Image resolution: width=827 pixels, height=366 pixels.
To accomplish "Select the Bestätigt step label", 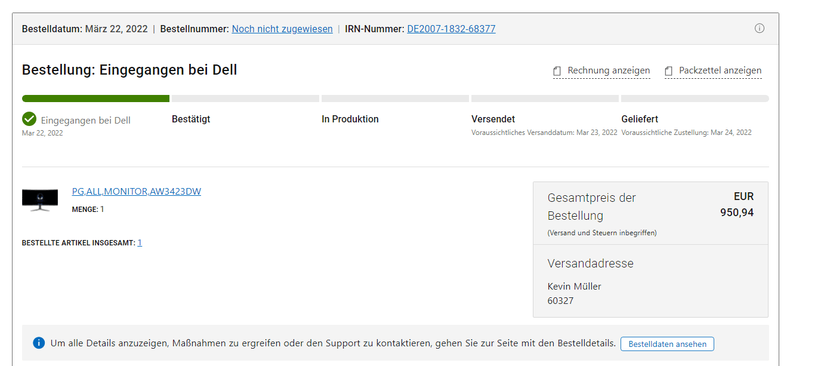I will click(x=191, y=119).
